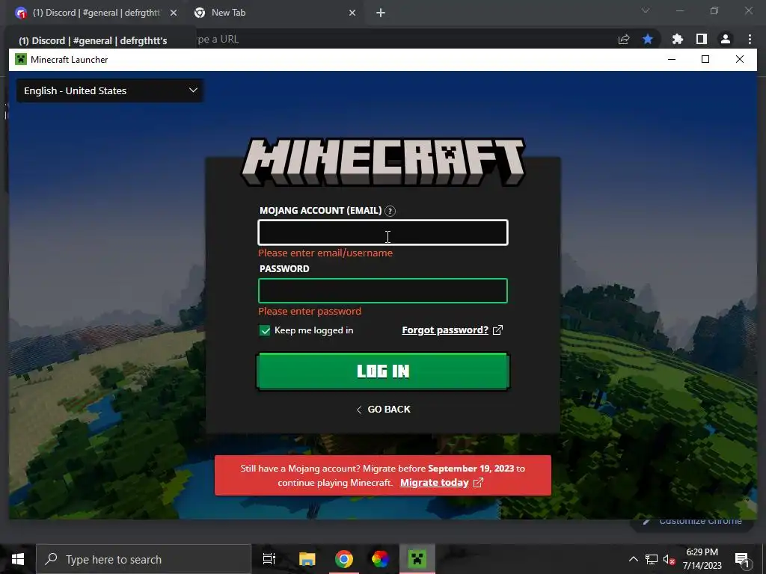Click the network icon in system tray
The width and height of the screenshot is (766, 574).
pos(652,559)
